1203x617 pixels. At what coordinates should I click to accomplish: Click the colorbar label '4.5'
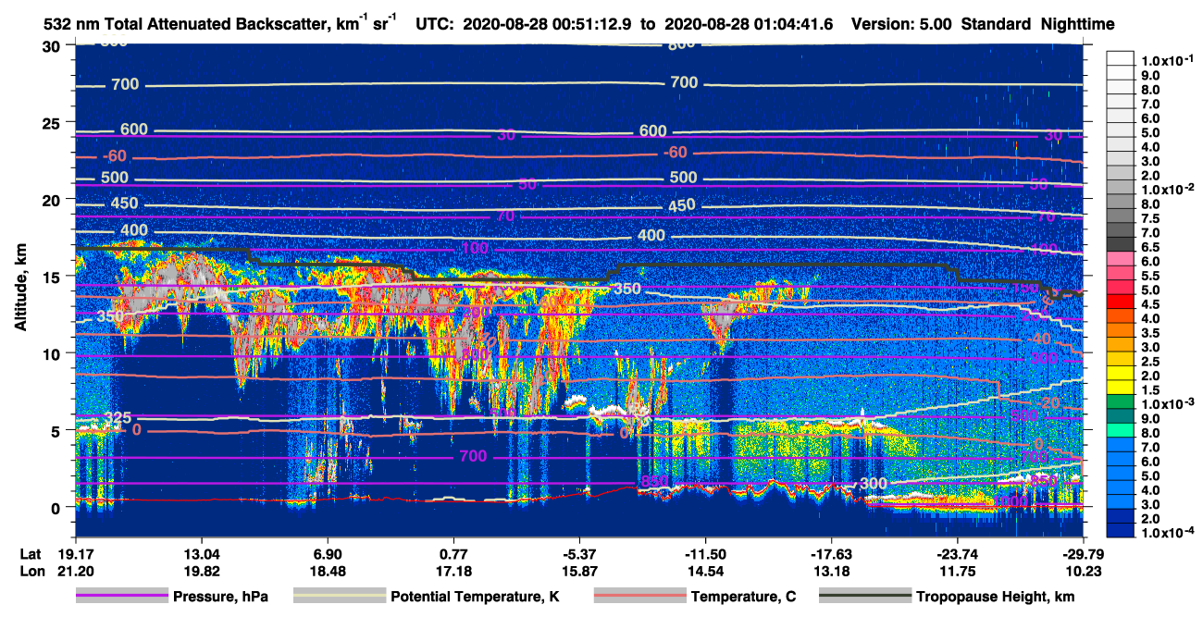pyautogui.click(x=1148, y=304)
